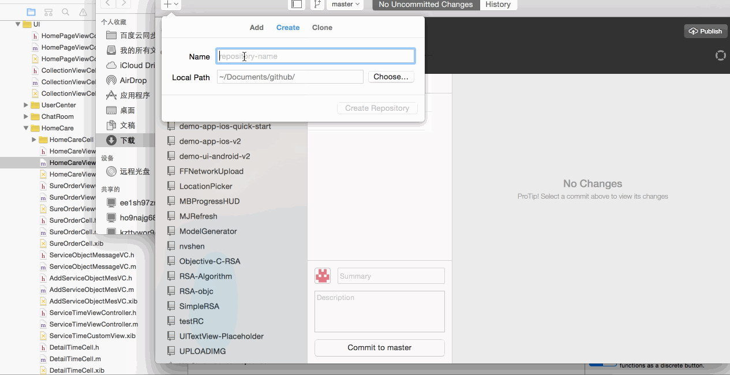Open Xcode symbol hierarchy navigator icon
The width and height of the screenshot is (730, 375).
[x=48, y=12]
